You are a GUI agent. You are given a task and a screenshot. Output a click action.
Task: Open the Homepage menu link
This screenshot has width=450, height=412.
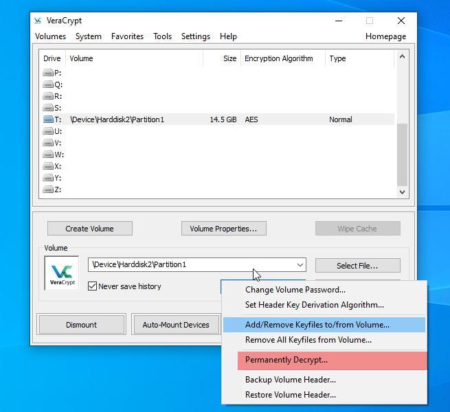(x=385, y=36)
